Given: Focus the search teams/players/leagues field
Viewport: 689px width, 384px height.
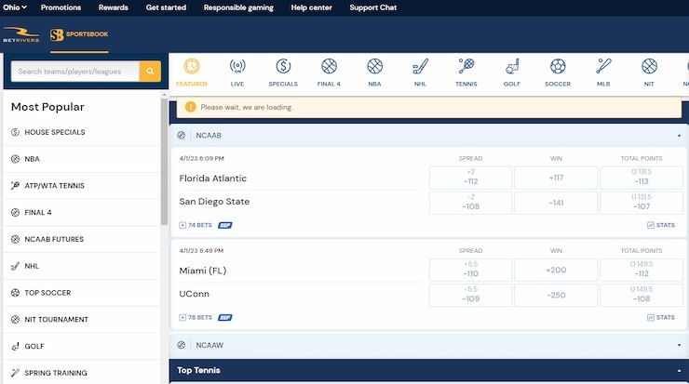Looking at the screenshot, I should (x=75, y=71).
